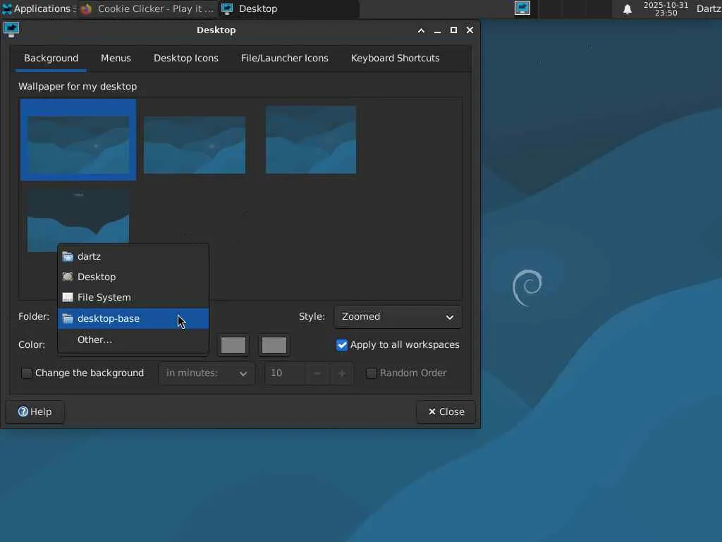
Task: Toggle the Random Order checkbox
Action: [x=371, y=373]
